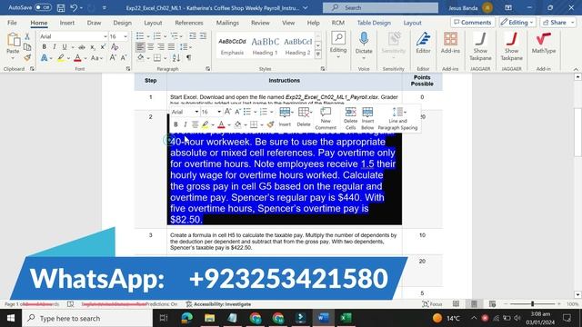Toggle Bold in the ribbon Font group
The image size is (582, 327).
pyautogui.click(x=45, y=47)
